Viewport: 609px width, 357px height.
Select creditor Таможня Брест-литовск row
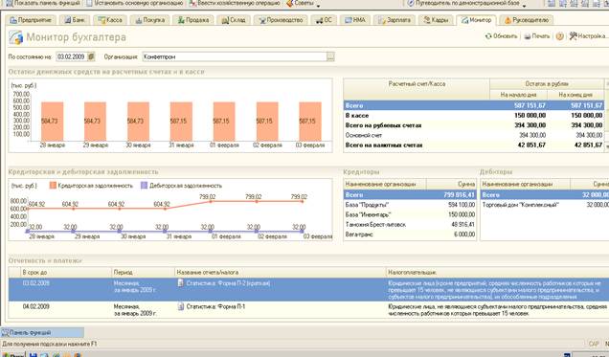(x=410, y=225)
